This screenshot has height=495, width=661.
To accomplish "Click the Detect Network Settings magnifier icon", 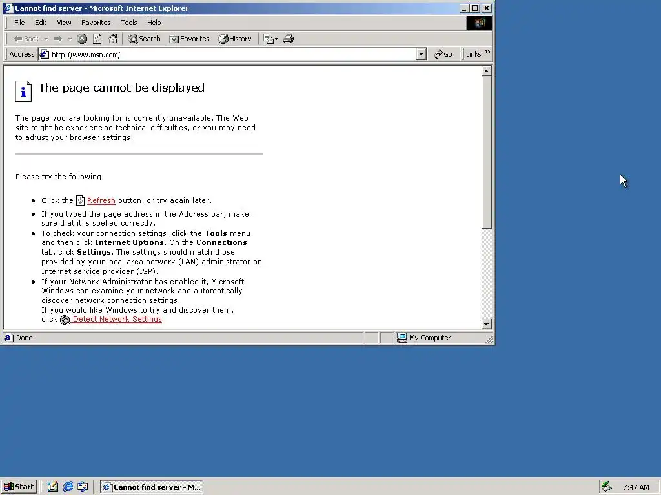I will click(x=65, y=320).
